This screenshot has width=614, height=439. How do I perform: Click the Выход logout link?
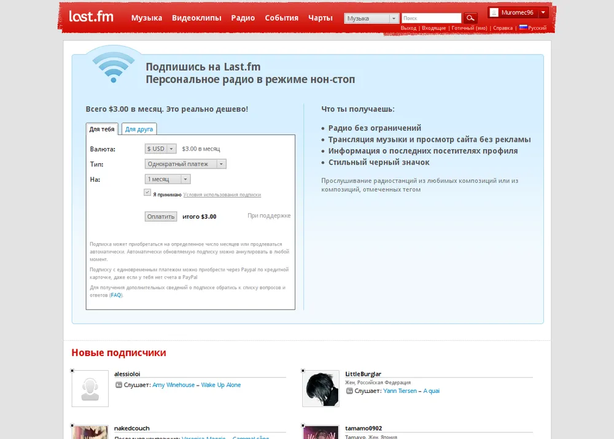pos(408,28)
